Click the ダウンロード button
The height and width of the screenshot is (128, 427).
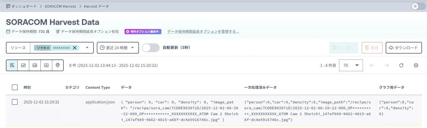point(404,48)
